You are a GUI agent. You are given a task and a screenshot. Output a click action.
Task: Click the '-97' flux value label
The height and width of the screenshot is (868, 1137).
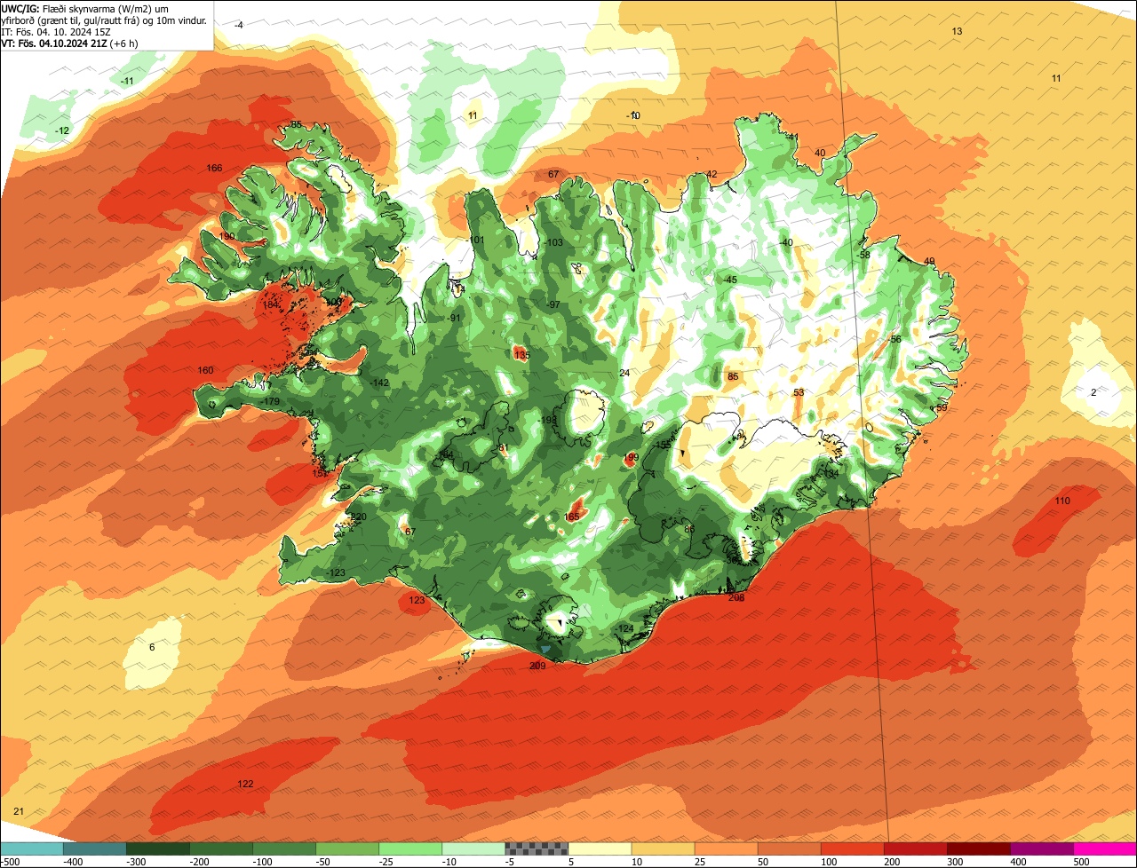[x=553, y=305]
